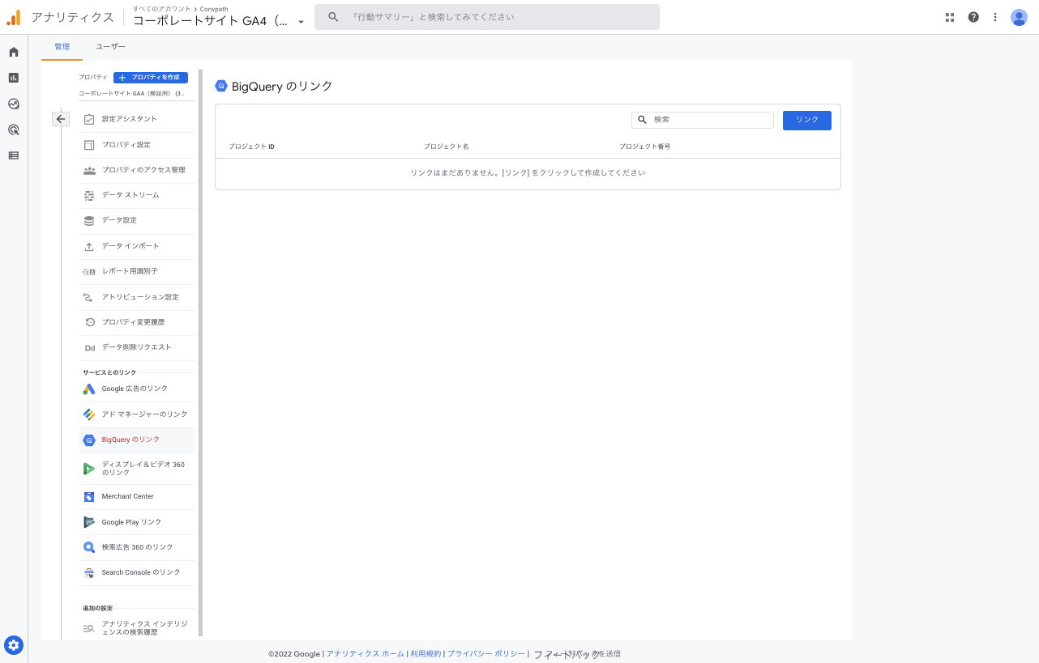Open Advertising section from the left rail
Viewport: 1039px width, 663px height.
click(13, 130)
